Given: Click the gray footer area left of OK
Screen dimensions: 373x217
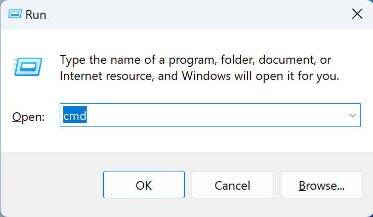Looking at the screenshot, I should point(51,185).
